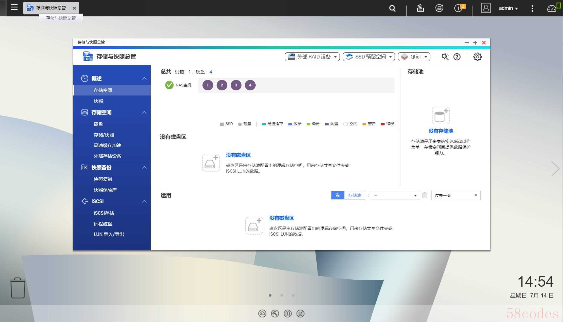Open the global settings gear icon

(x=477, y=57)
